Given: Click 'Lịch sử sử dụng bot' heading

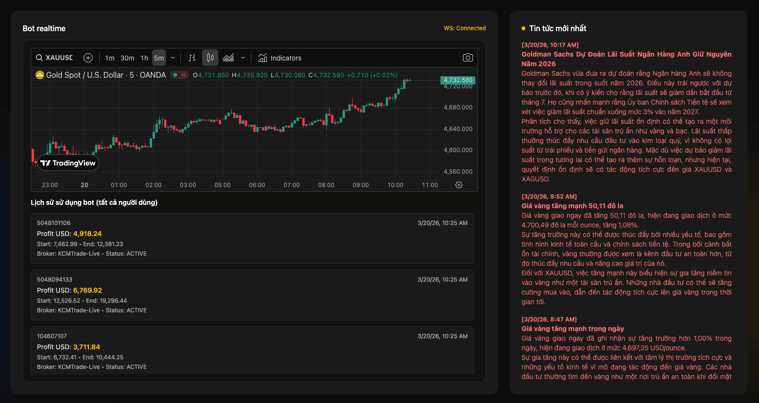Looking at the screenshot, I should [x=94, y=202].
